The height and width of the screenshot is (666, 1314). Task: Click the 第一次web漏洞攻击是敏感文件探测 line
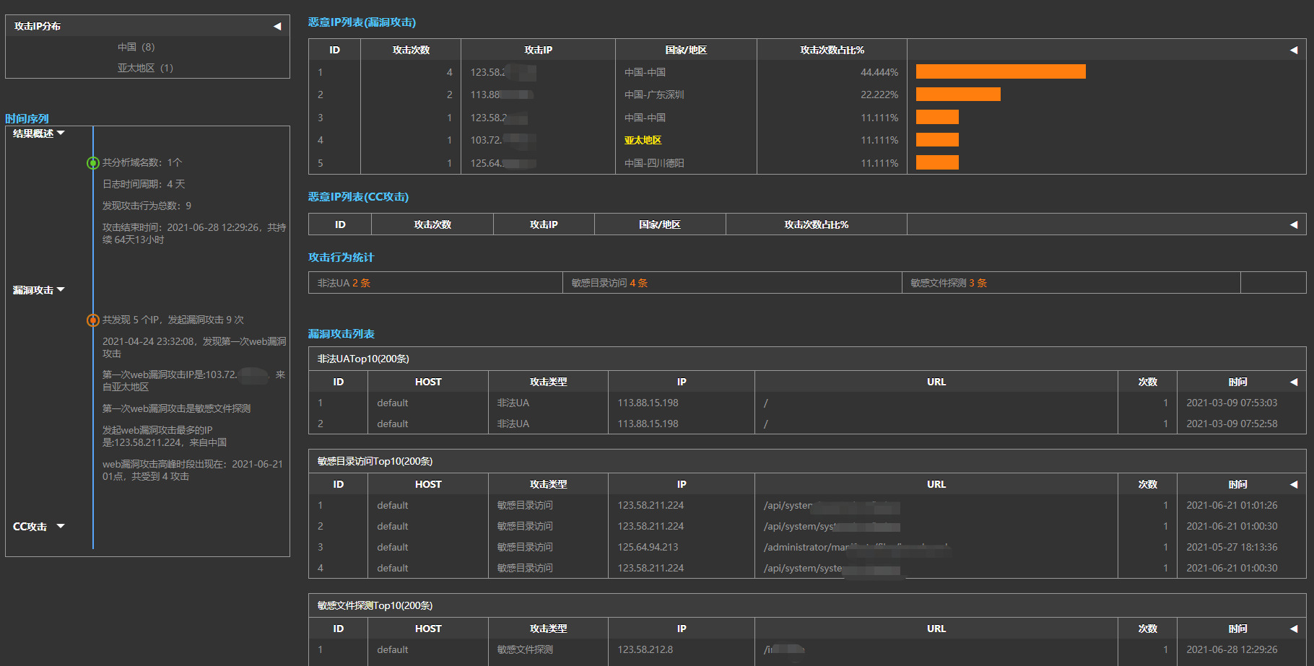click(x=176, y=408)
